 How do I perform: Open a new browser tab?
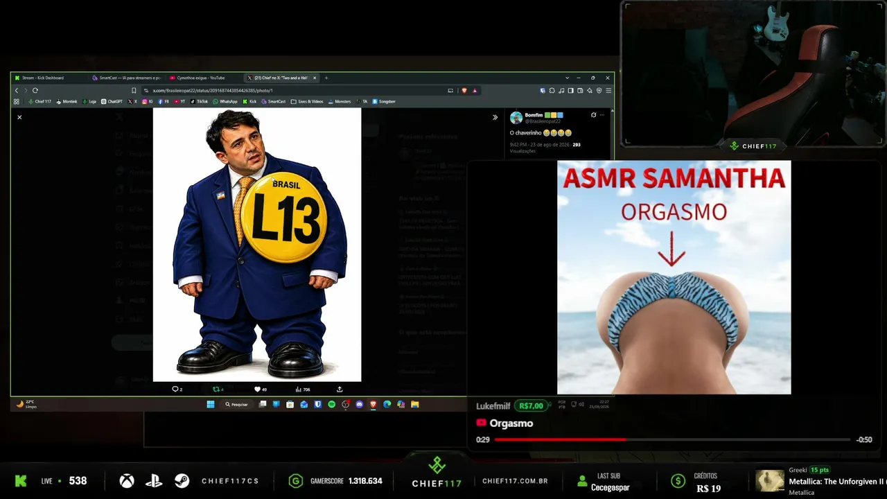point(326,78)
